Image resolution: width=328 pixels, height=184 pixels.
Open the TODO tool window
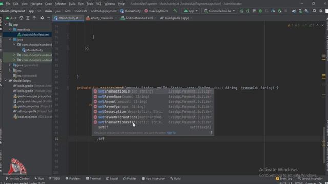coord(54,178)
